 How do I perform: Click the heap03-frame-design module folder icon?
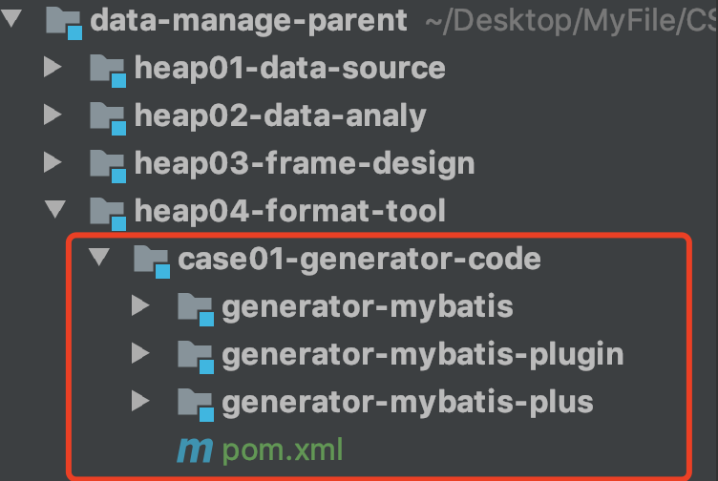(108, 166)
